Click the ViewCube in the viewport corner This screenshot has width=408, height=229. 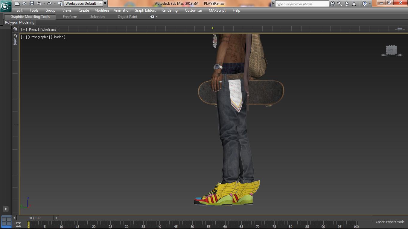coord(391,50)
